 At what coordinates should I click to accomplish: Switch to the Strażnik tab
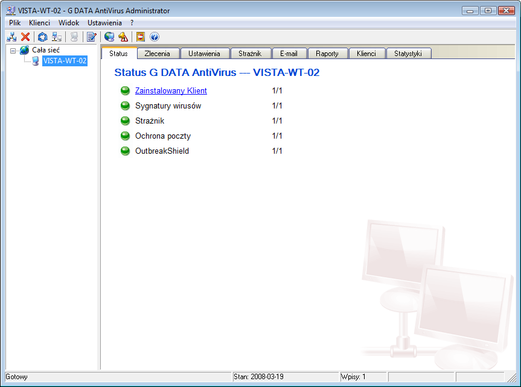250,54
